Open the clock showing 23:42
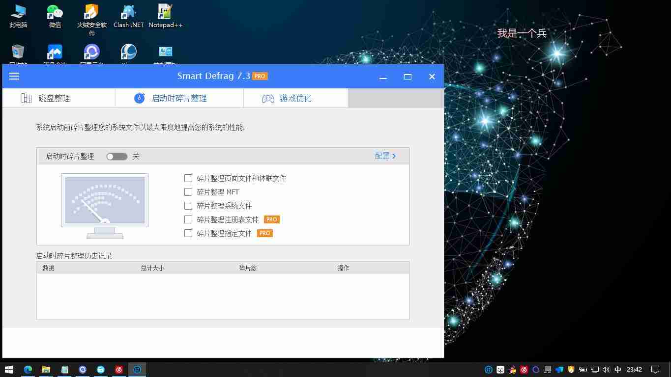 click(x=634, y=370)
